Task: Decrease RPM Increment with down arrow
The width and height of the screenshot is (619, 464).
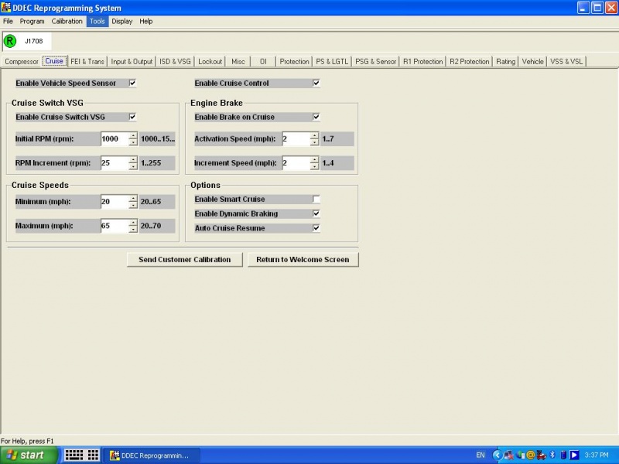Action: click(x=133, y=167)
